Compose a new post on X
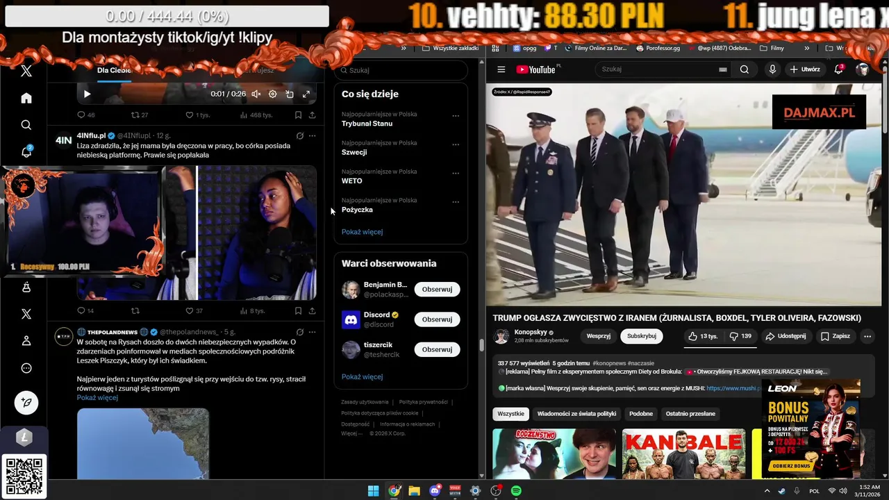Image resolution: width=889 pixels, height=500 pixels. click(x=26, y=402)
